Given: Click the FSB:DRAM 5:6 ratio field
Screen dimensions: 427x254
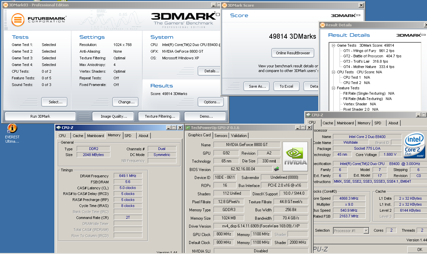Looking at the screenshot, I should (128, 182).
